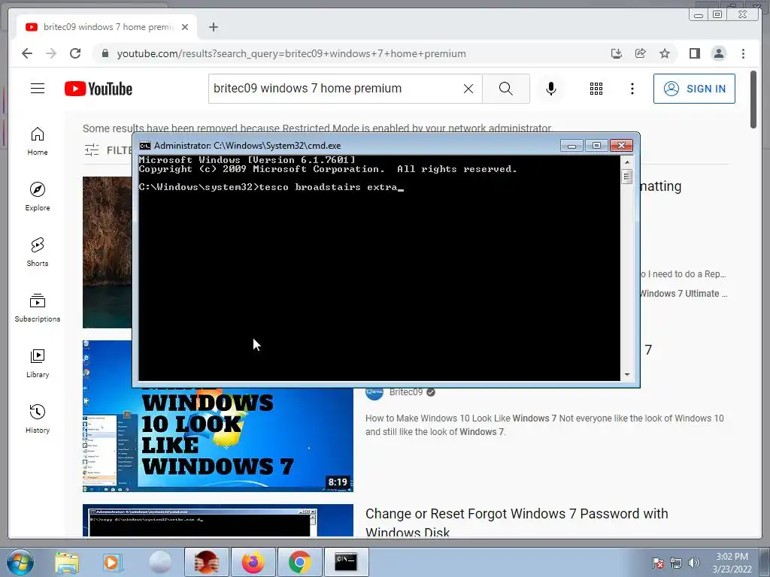Open Home in the YouTube sidebar
Viewport: 770px width, 577px height.
[x=38, y=141]
